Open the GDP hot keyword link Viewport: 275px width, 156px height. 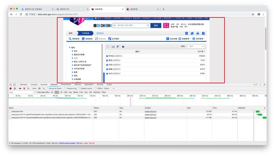pyautogui.click(x=173, y=24)
